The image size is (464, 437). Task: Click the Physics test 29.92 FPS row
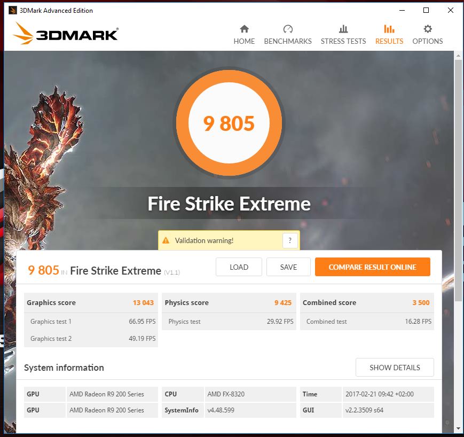tap(229, 322)
